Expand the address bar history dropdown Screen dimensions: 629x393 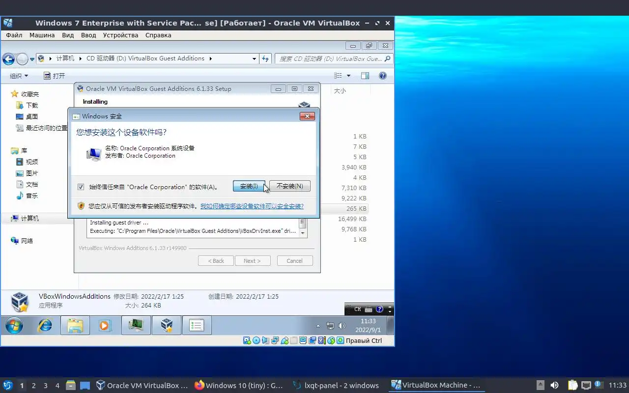(254, 58)
